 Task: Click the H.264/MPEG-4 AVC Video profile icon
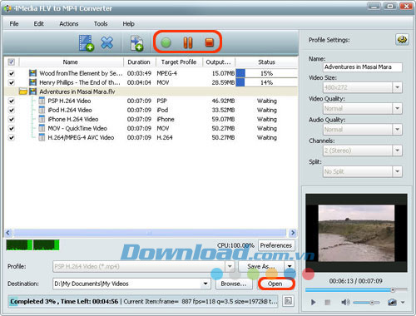click(x=42, y=137)
